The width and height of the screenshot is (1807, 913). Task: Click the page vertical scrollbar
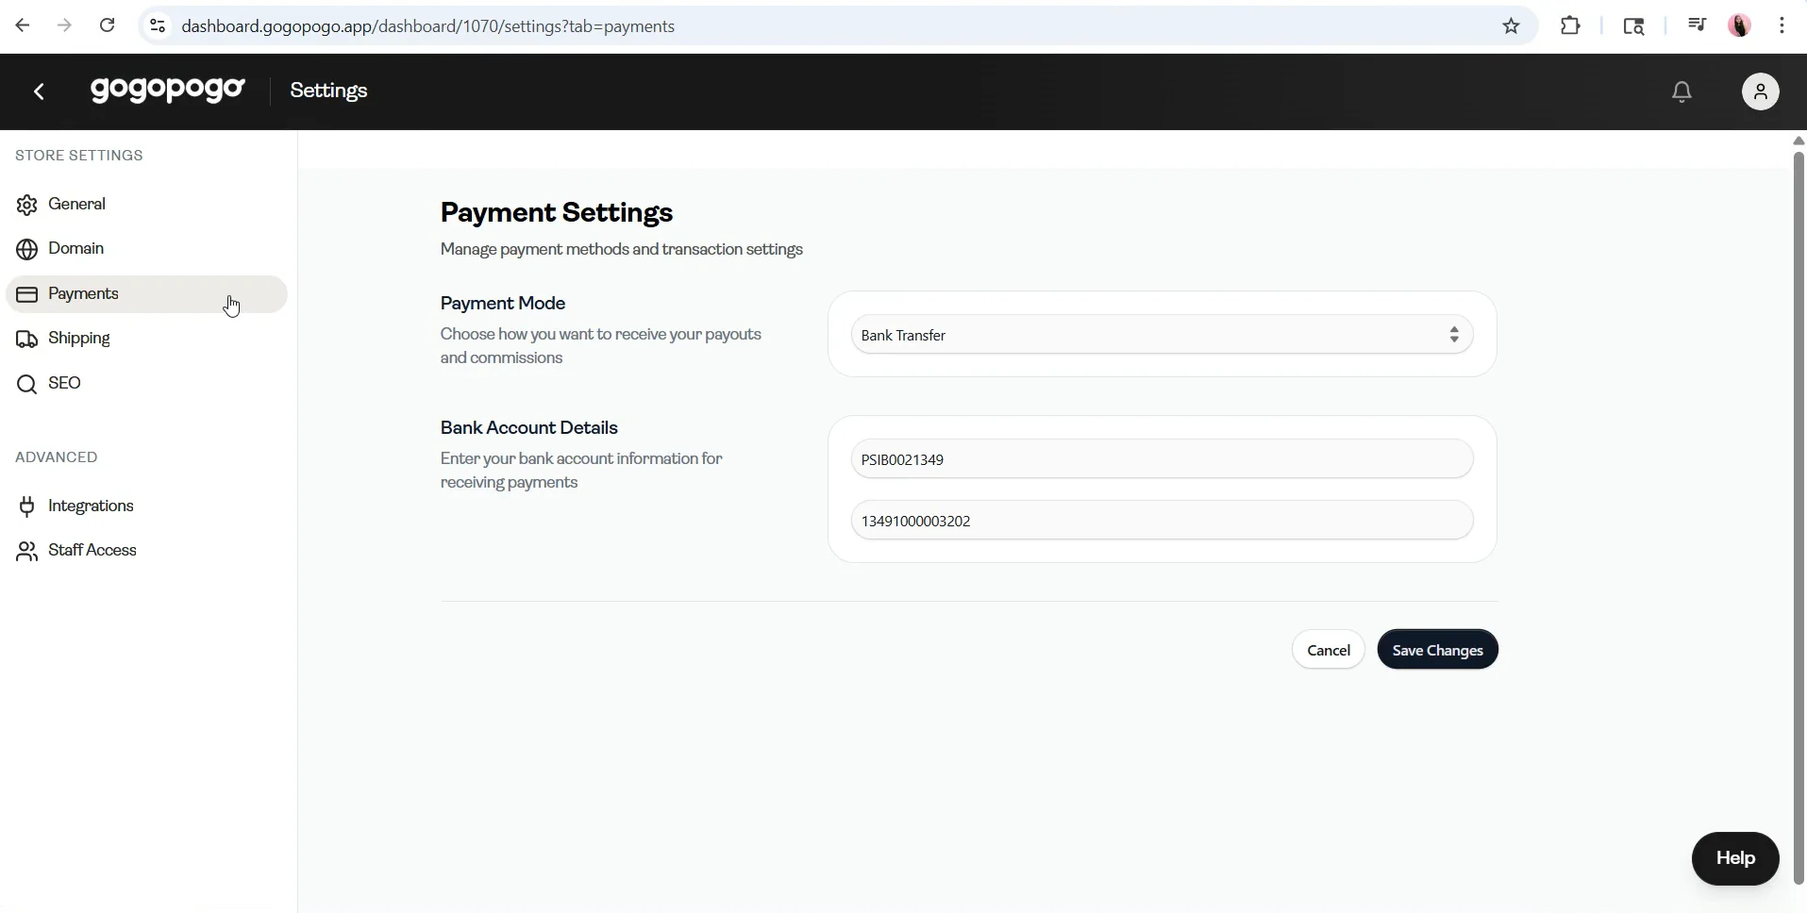[1799, 517]
